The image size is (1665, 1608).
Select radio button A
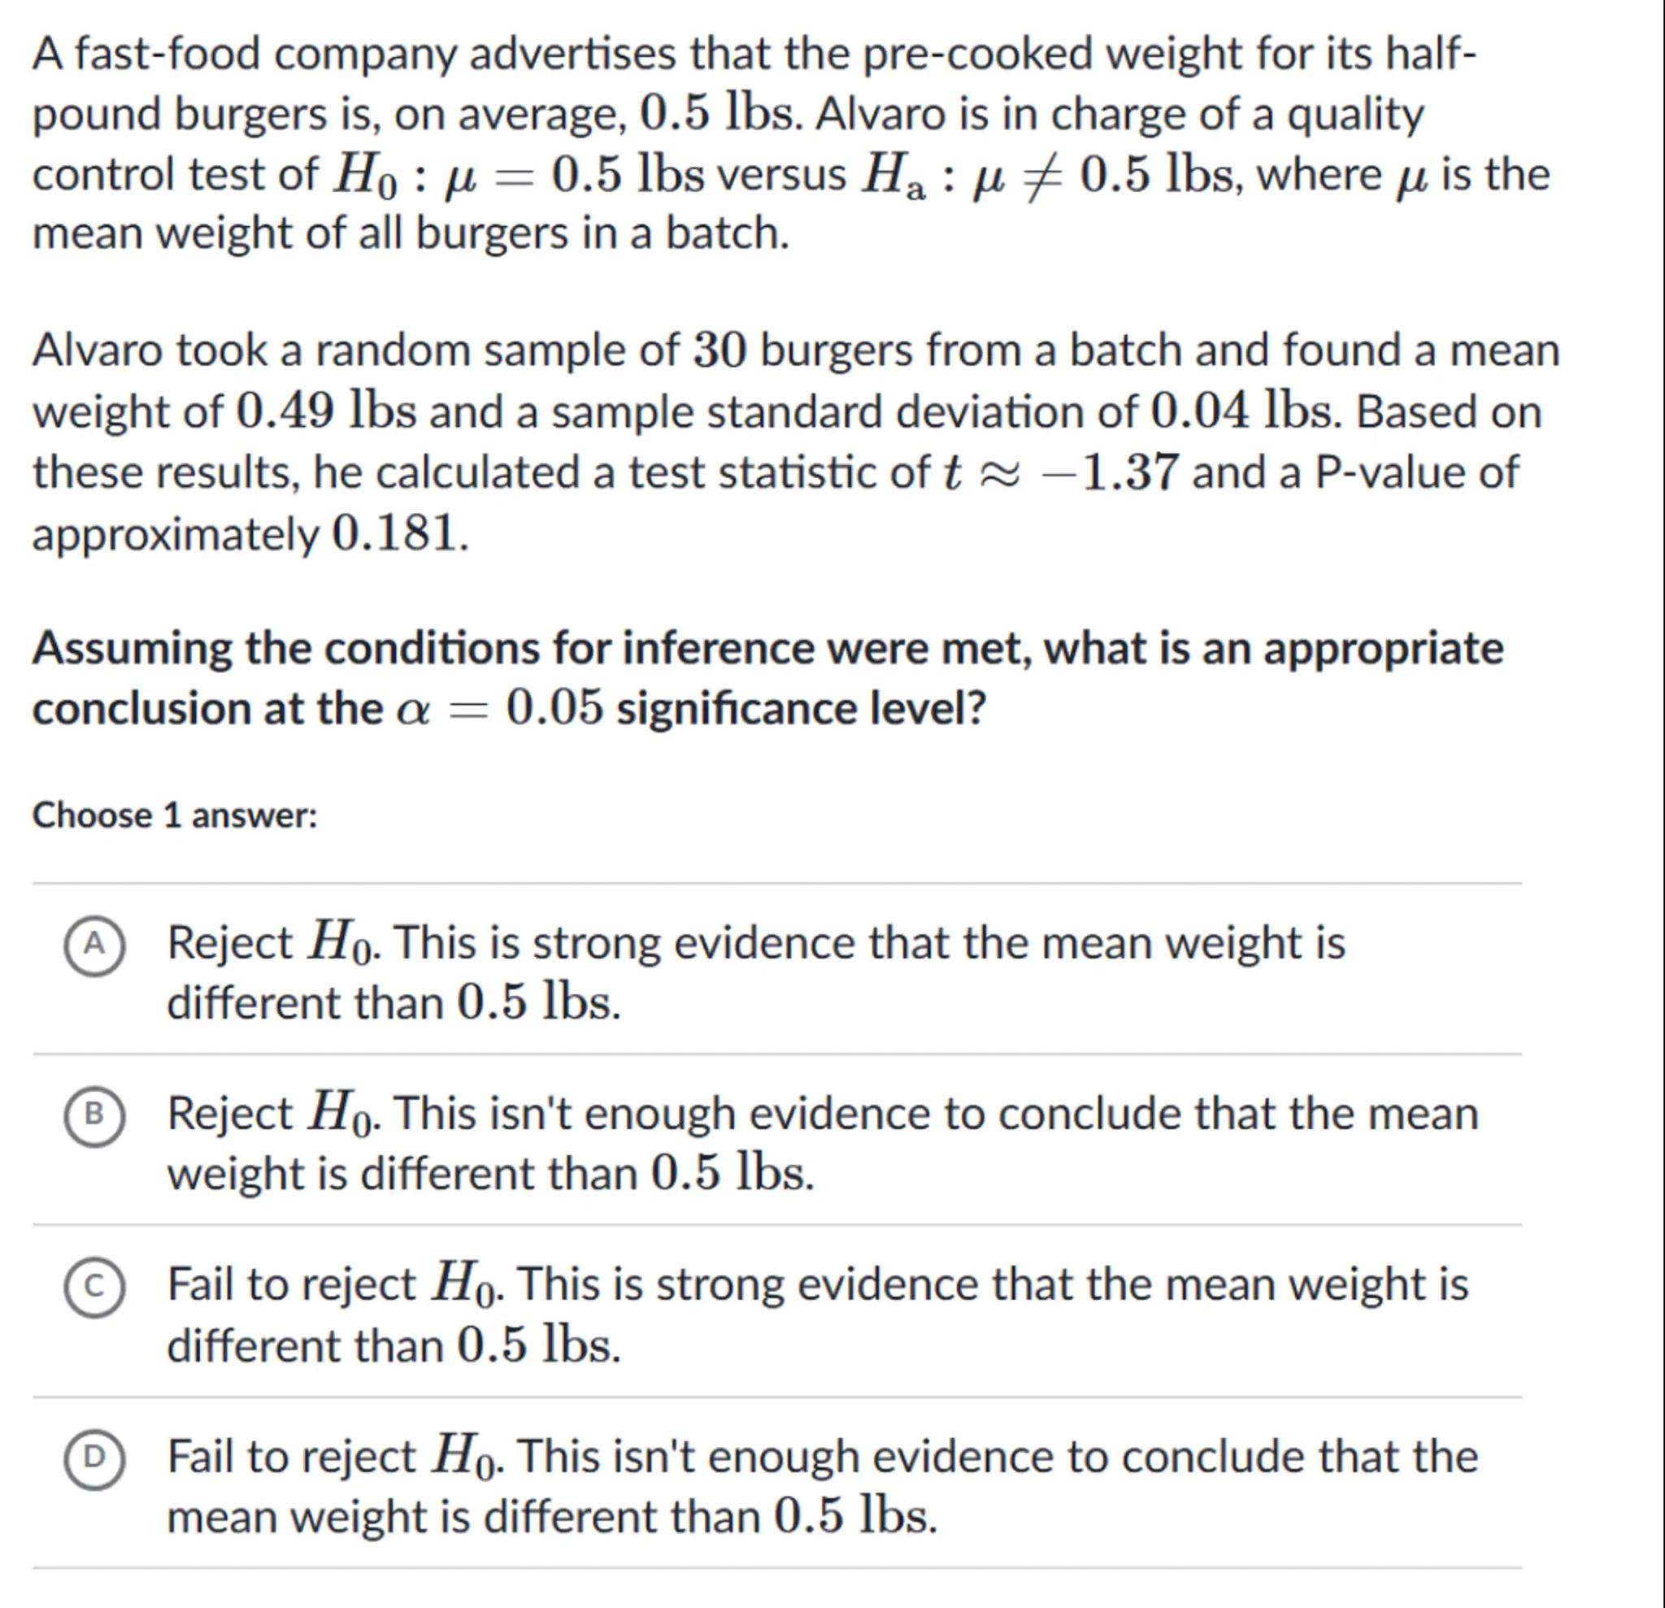tap(94, 944)
